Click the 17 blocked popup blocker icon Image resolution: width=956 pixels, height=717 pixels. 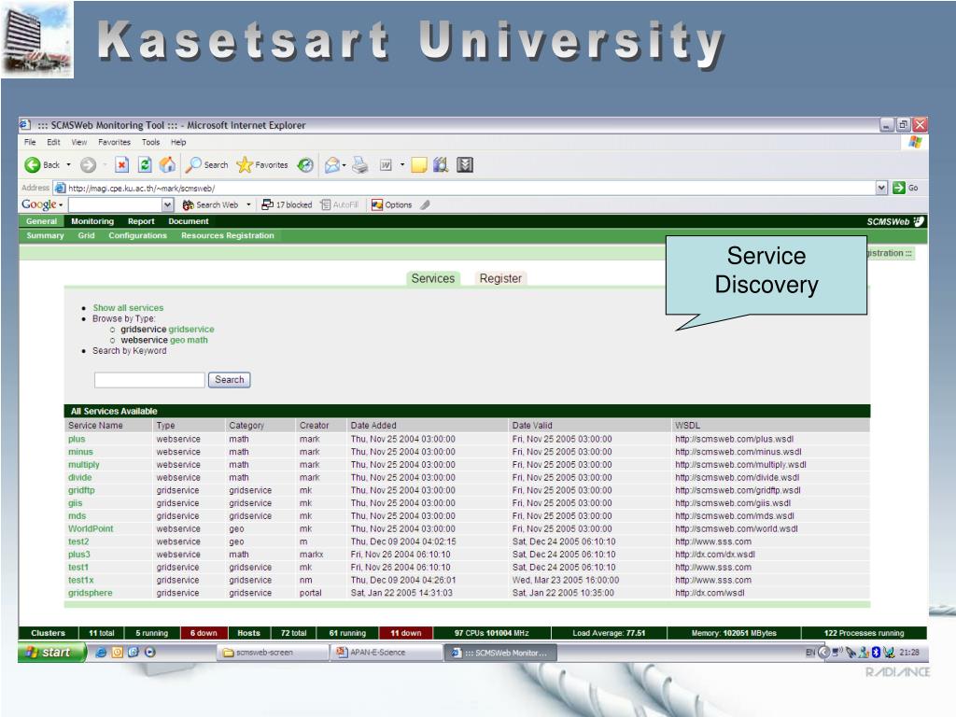point(267,204)
